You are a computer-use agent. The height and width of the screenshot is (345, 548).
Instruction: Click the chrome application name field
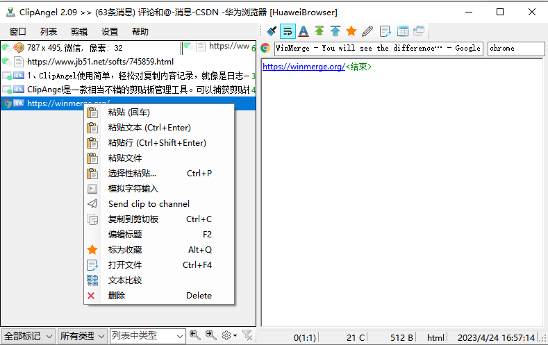coord(516,48)
